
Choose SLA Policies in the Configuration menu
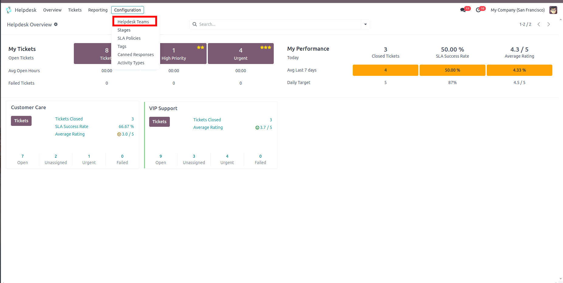[x=129, y=38]
